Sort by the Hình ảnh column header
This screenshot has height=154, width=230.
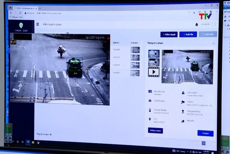(x=134, y=43)
